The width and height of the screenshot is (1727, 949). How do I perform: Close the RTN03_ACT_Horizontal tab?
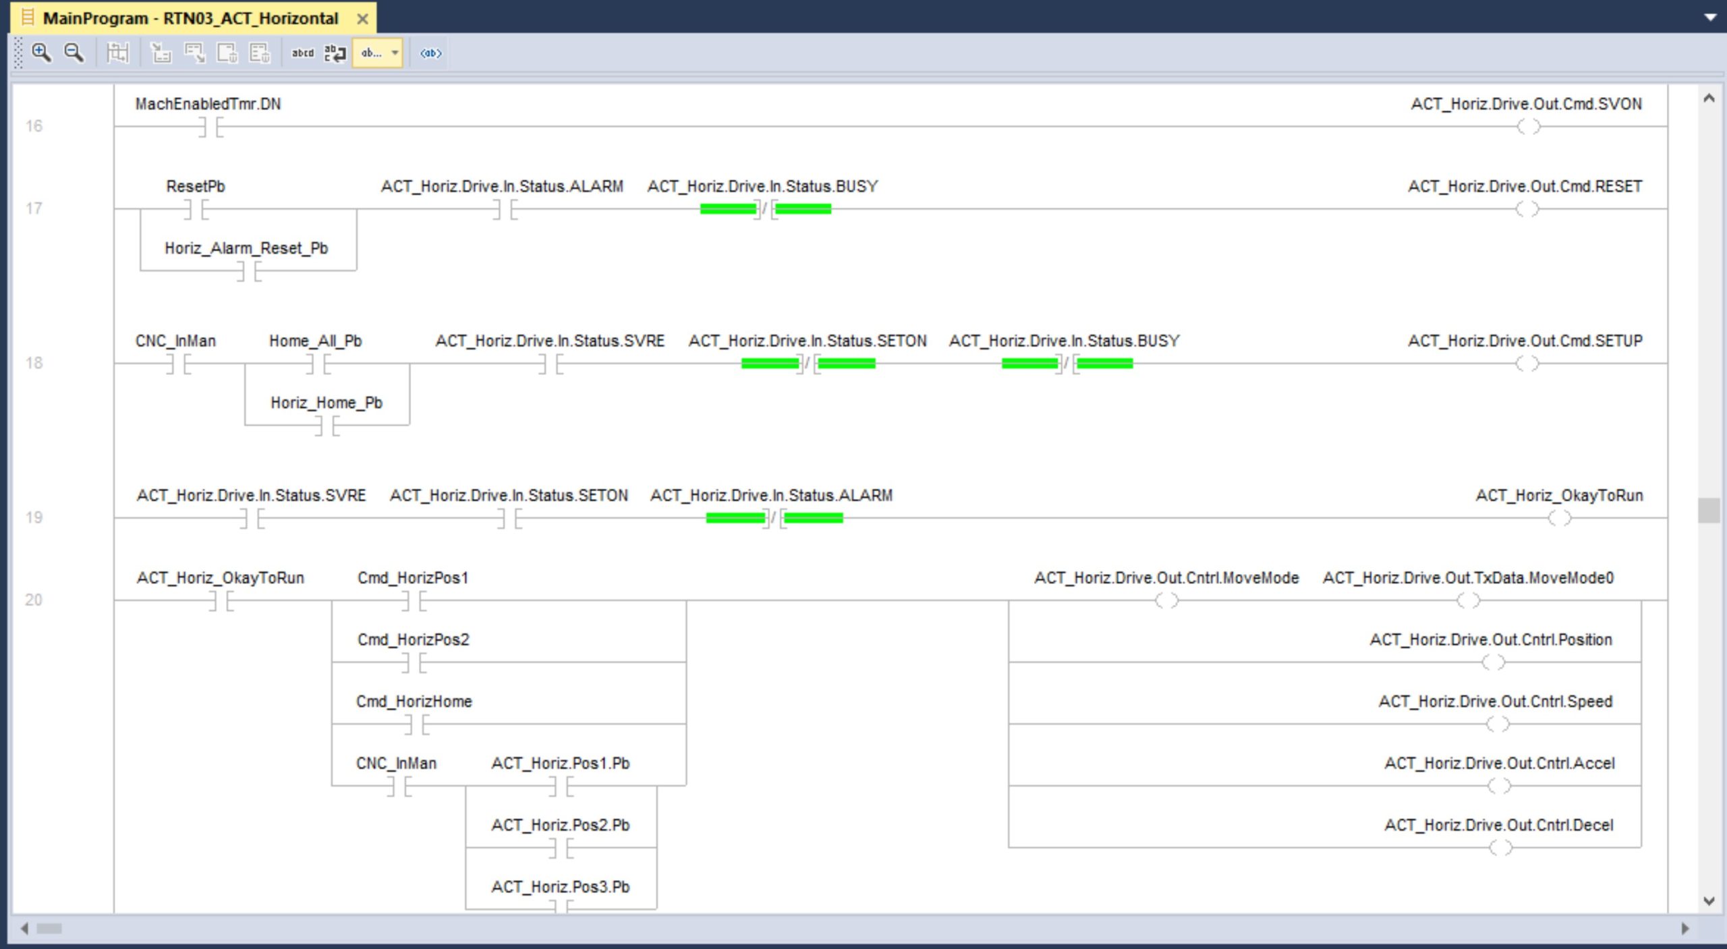362,19
